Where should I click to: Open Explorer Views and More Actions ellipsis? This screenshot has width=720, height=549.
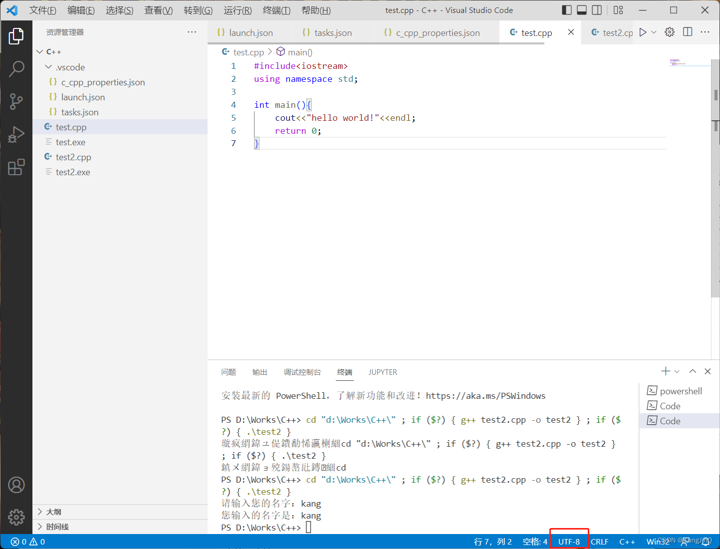pyautogui.click(x=192, y=32)
